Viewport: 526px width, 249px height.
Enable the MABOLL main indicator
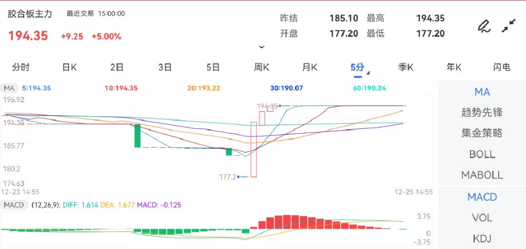coord(482,175)
